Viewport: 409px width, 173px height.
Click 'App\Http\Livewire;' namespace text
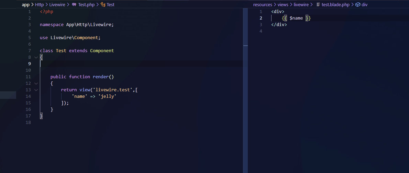[90, 25]
